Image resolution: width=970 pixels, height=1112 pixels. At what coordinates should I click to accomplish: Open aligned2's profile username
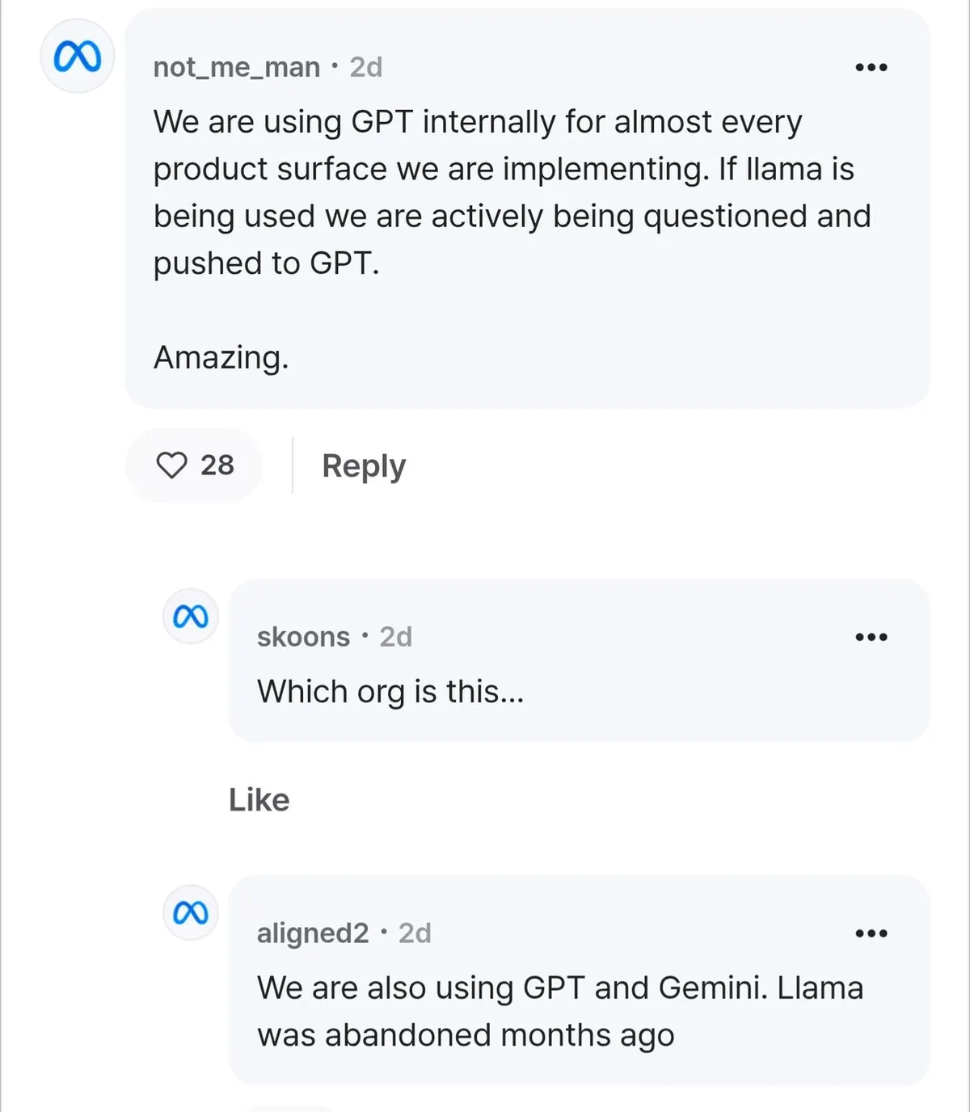[x=313, y=933]
